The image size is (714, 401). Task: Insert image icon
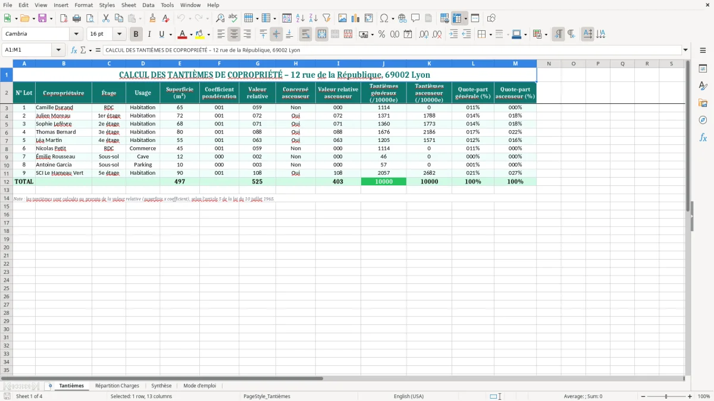(343, 18)
